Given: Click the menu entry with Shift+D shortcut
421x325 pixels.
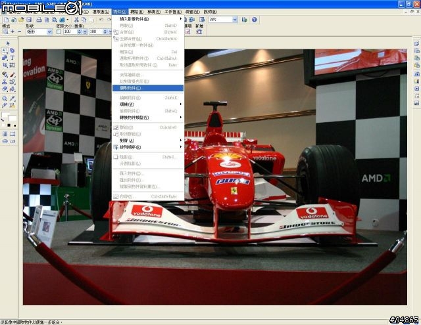Looking at the screenshot, I should tap(147, 26).
